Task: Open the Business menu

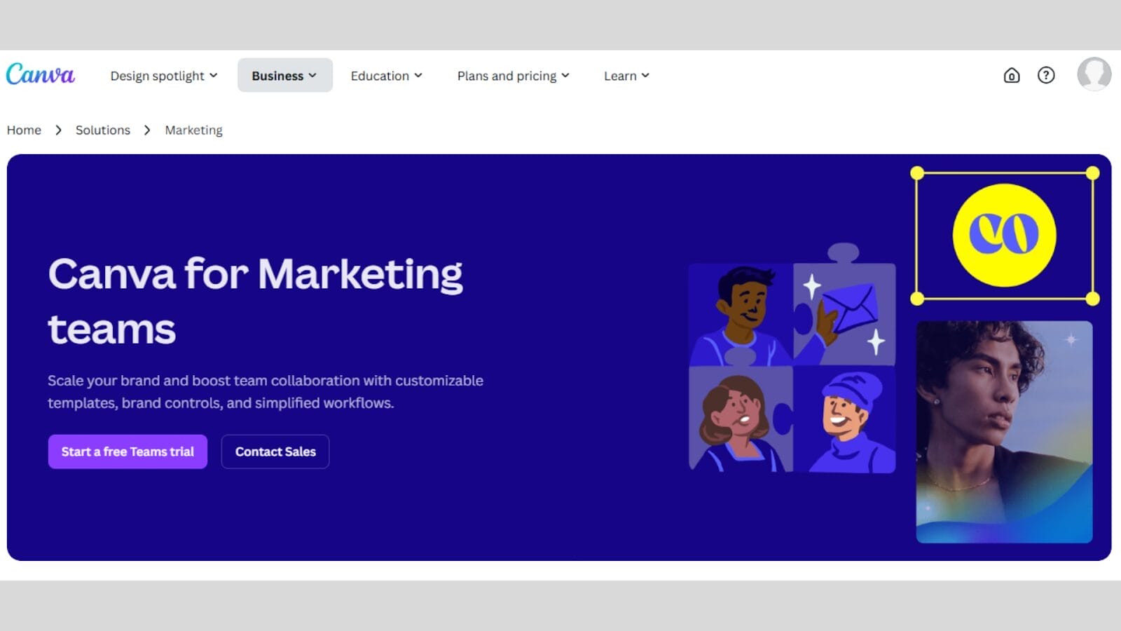Action: pyautogui.click(x=284, y=76)
